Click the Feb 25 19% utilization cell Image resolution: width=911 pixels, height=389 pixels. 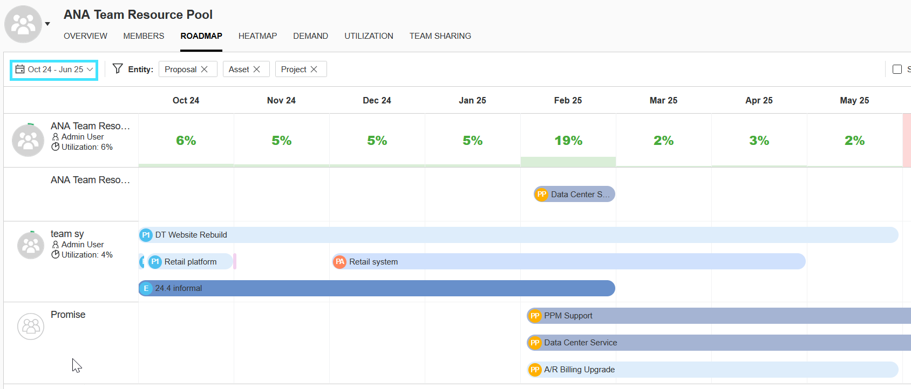568,141
